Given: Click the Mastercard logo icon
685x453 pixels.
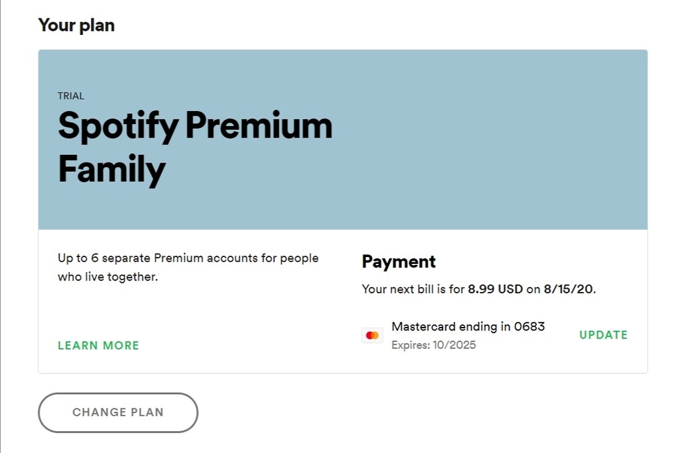Looking at the screenshot, I should (373, 335).
